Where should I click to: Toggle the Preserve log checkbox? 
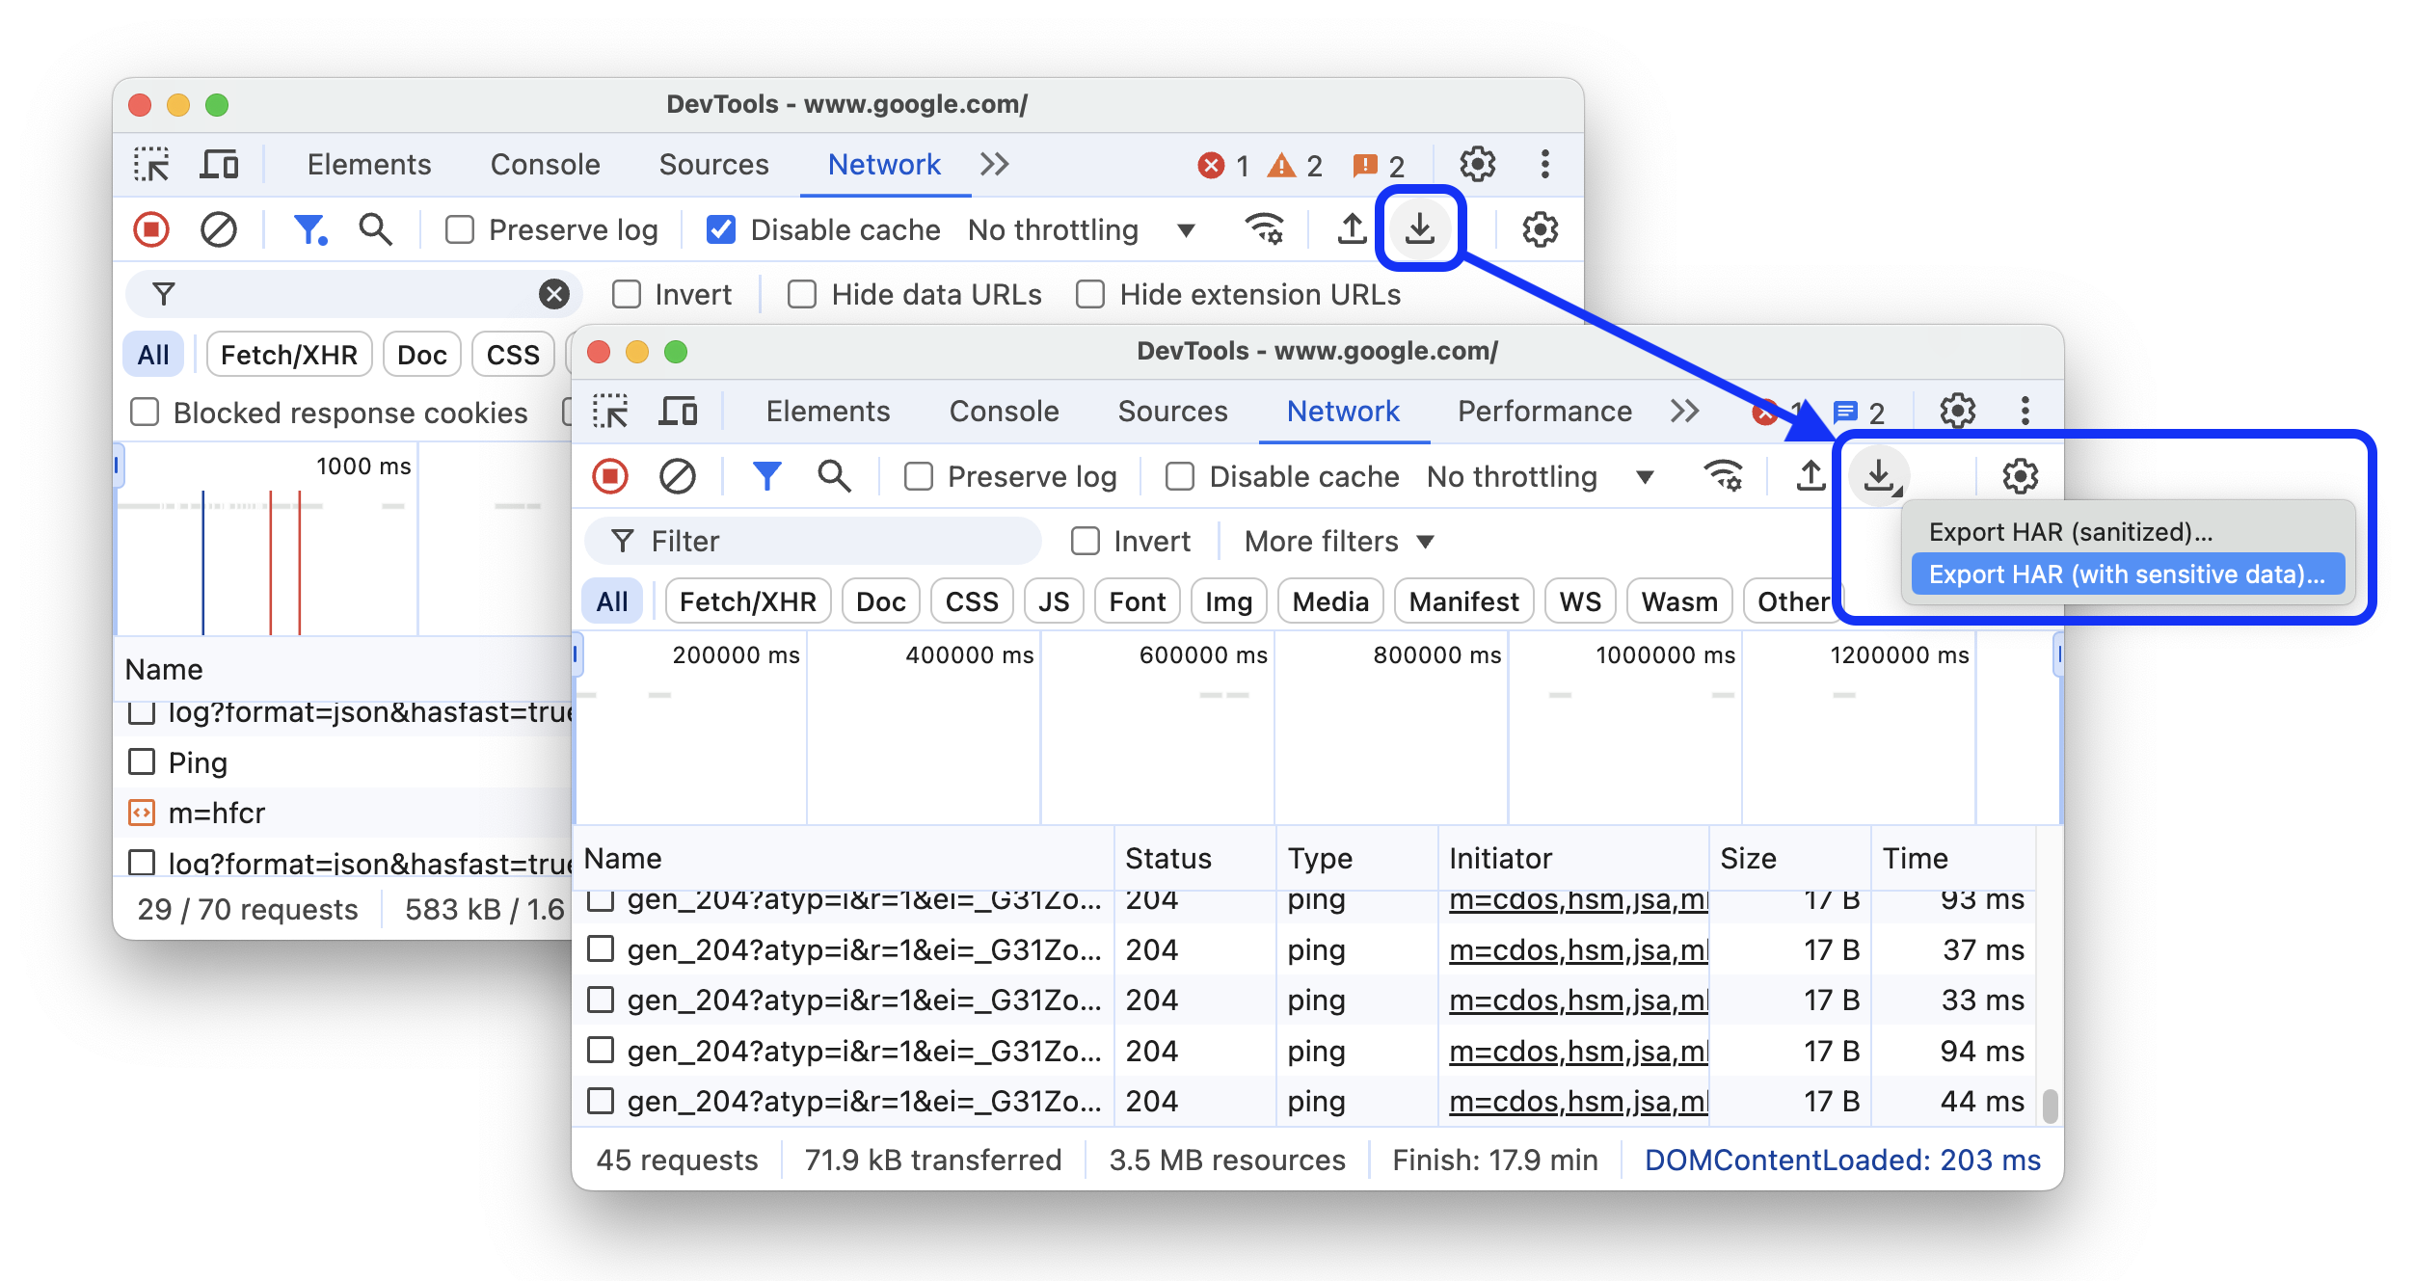coord(917,476)
